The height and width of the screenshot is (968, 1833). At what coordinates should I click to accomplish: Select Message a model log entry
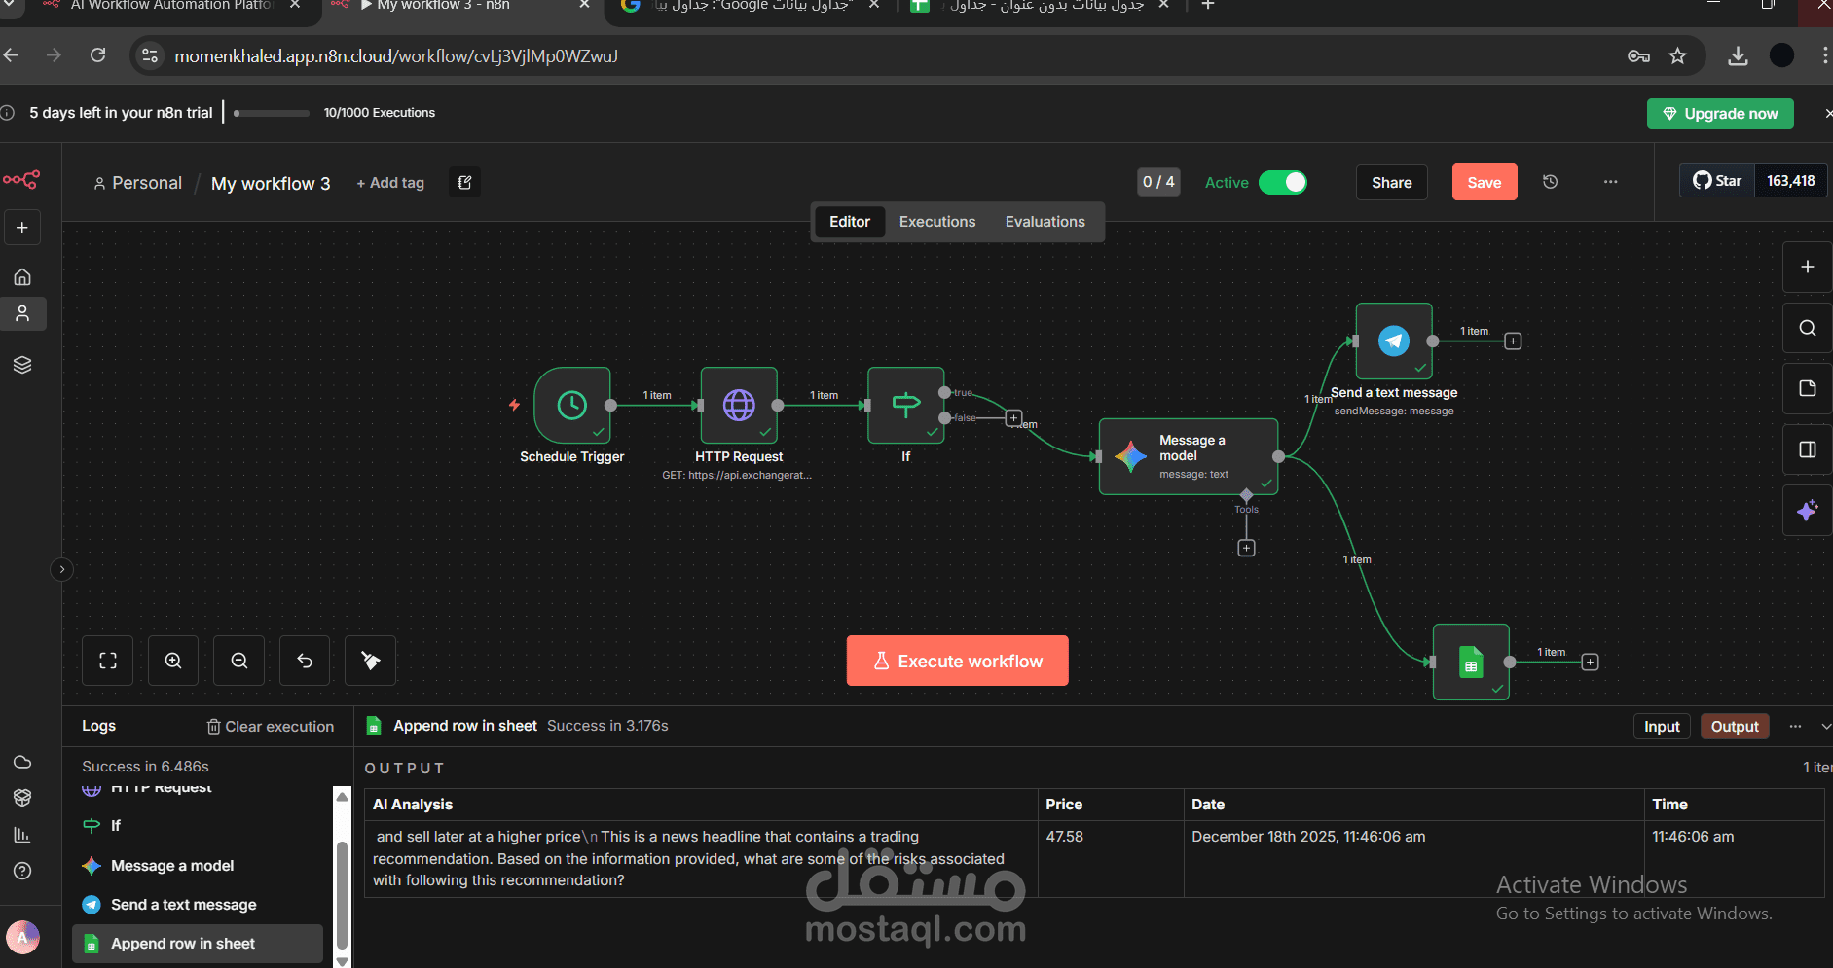198,866
